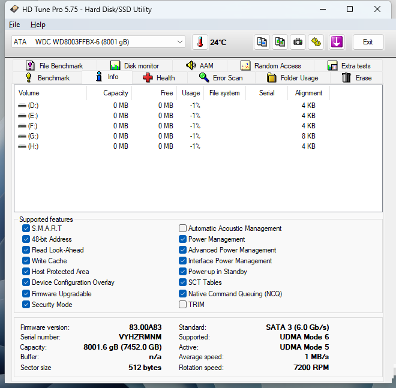Toggle the Native Command Queuing checkbox
396x388 pixels.
182,294
